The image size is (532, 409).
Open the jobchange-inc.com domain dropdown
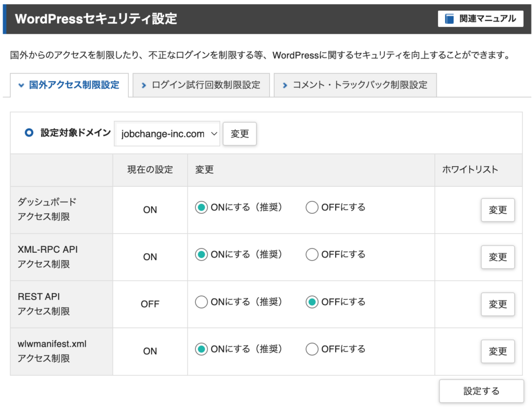(167, 134)
